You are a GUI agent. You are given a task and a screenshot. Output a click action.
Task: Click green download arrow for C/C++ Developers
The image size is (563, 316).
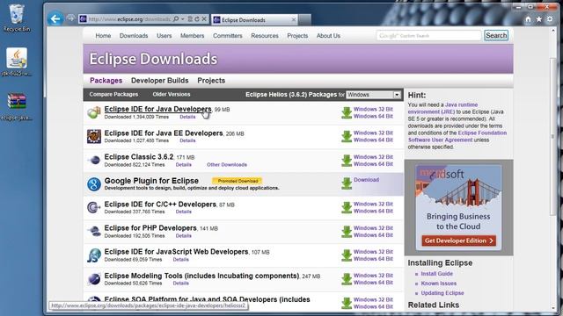pos(347,207)
